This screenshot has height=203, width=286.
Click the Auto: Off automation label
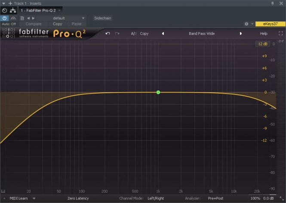9,24
